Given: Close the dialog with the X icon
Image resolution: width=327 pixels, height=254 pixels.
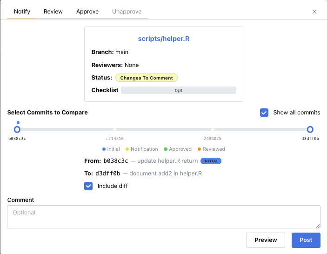Looking at the screenshot, I should [x=314, y=12].
